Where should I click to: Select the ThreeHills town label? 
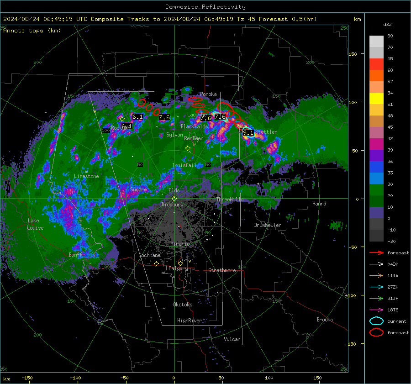[x=230, y=200]
